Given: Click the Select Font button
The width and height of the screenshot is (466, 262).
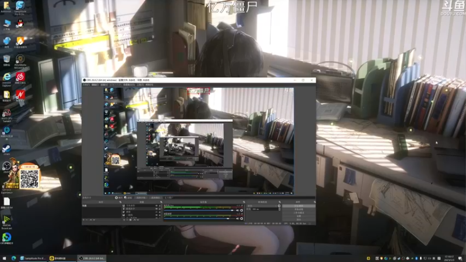Looking at the screenshot, I should (x=140, y=198).
